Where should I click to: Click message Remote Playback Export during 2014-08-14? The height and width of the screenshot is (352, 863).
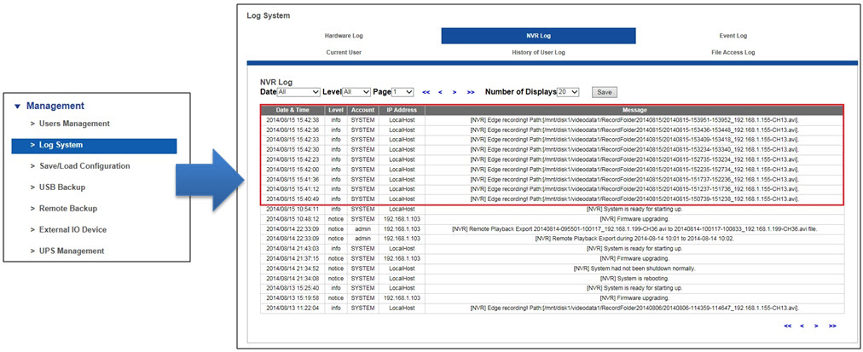634,239
